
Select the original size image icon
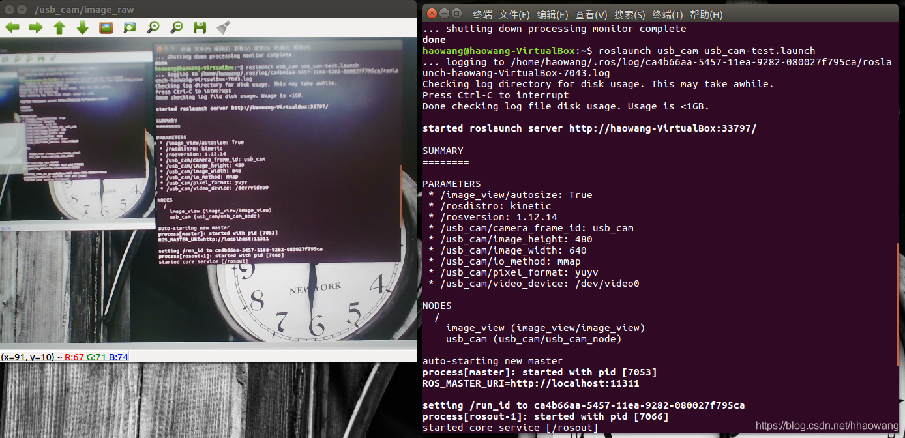[106, 27]
